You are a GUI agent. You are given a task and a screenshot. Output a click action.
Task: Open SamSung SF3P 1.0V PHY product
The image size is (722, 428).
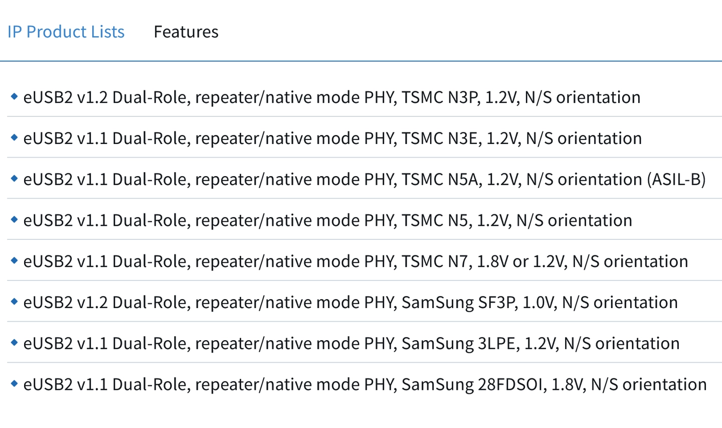pyautogui.click(x=350, y=303)
